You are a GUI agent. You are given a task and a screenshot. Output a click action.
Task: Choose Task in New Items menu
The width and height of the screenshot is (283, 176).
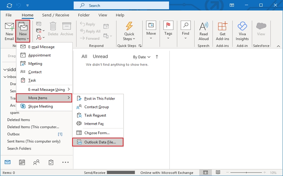45,80
